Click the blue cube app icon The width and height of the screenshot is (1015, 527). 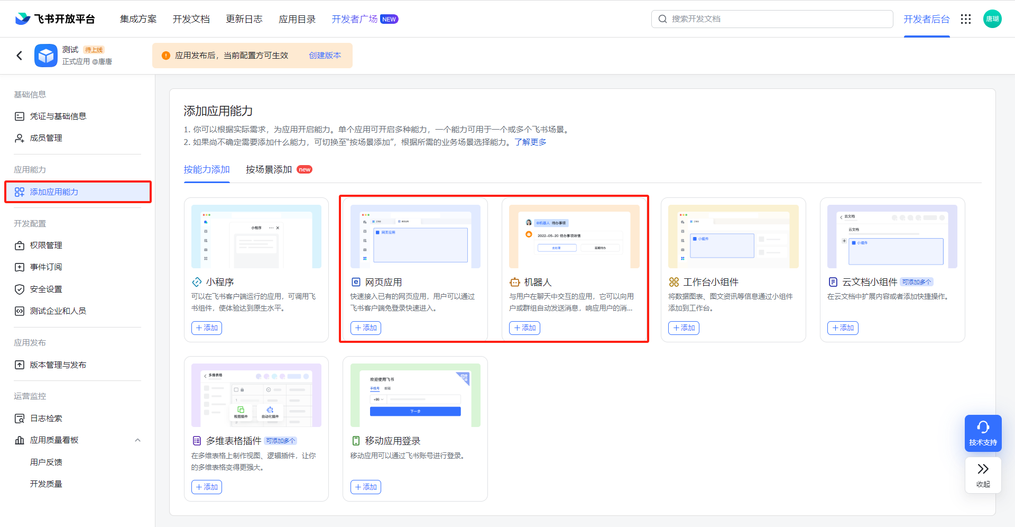coord(46,56)
